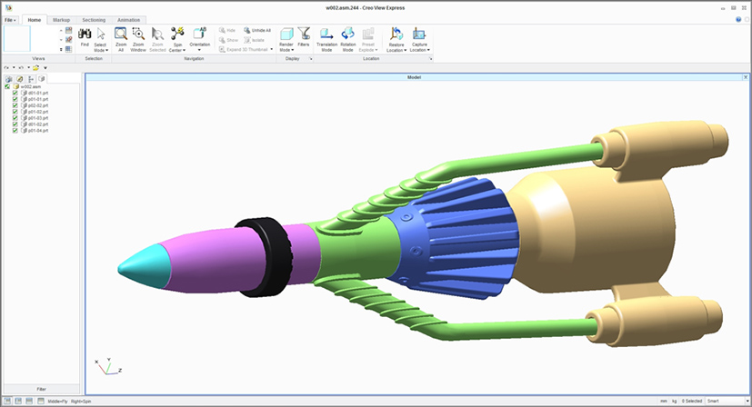Click the Filter button below the tree
The width and height of the screenshot is (752, 407).
tap(41, 388)
